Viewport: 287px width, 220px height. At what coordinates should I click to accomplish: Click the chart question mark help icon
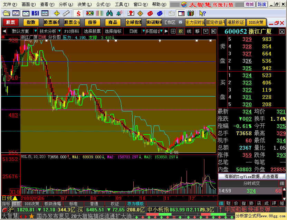coord(131,13)
